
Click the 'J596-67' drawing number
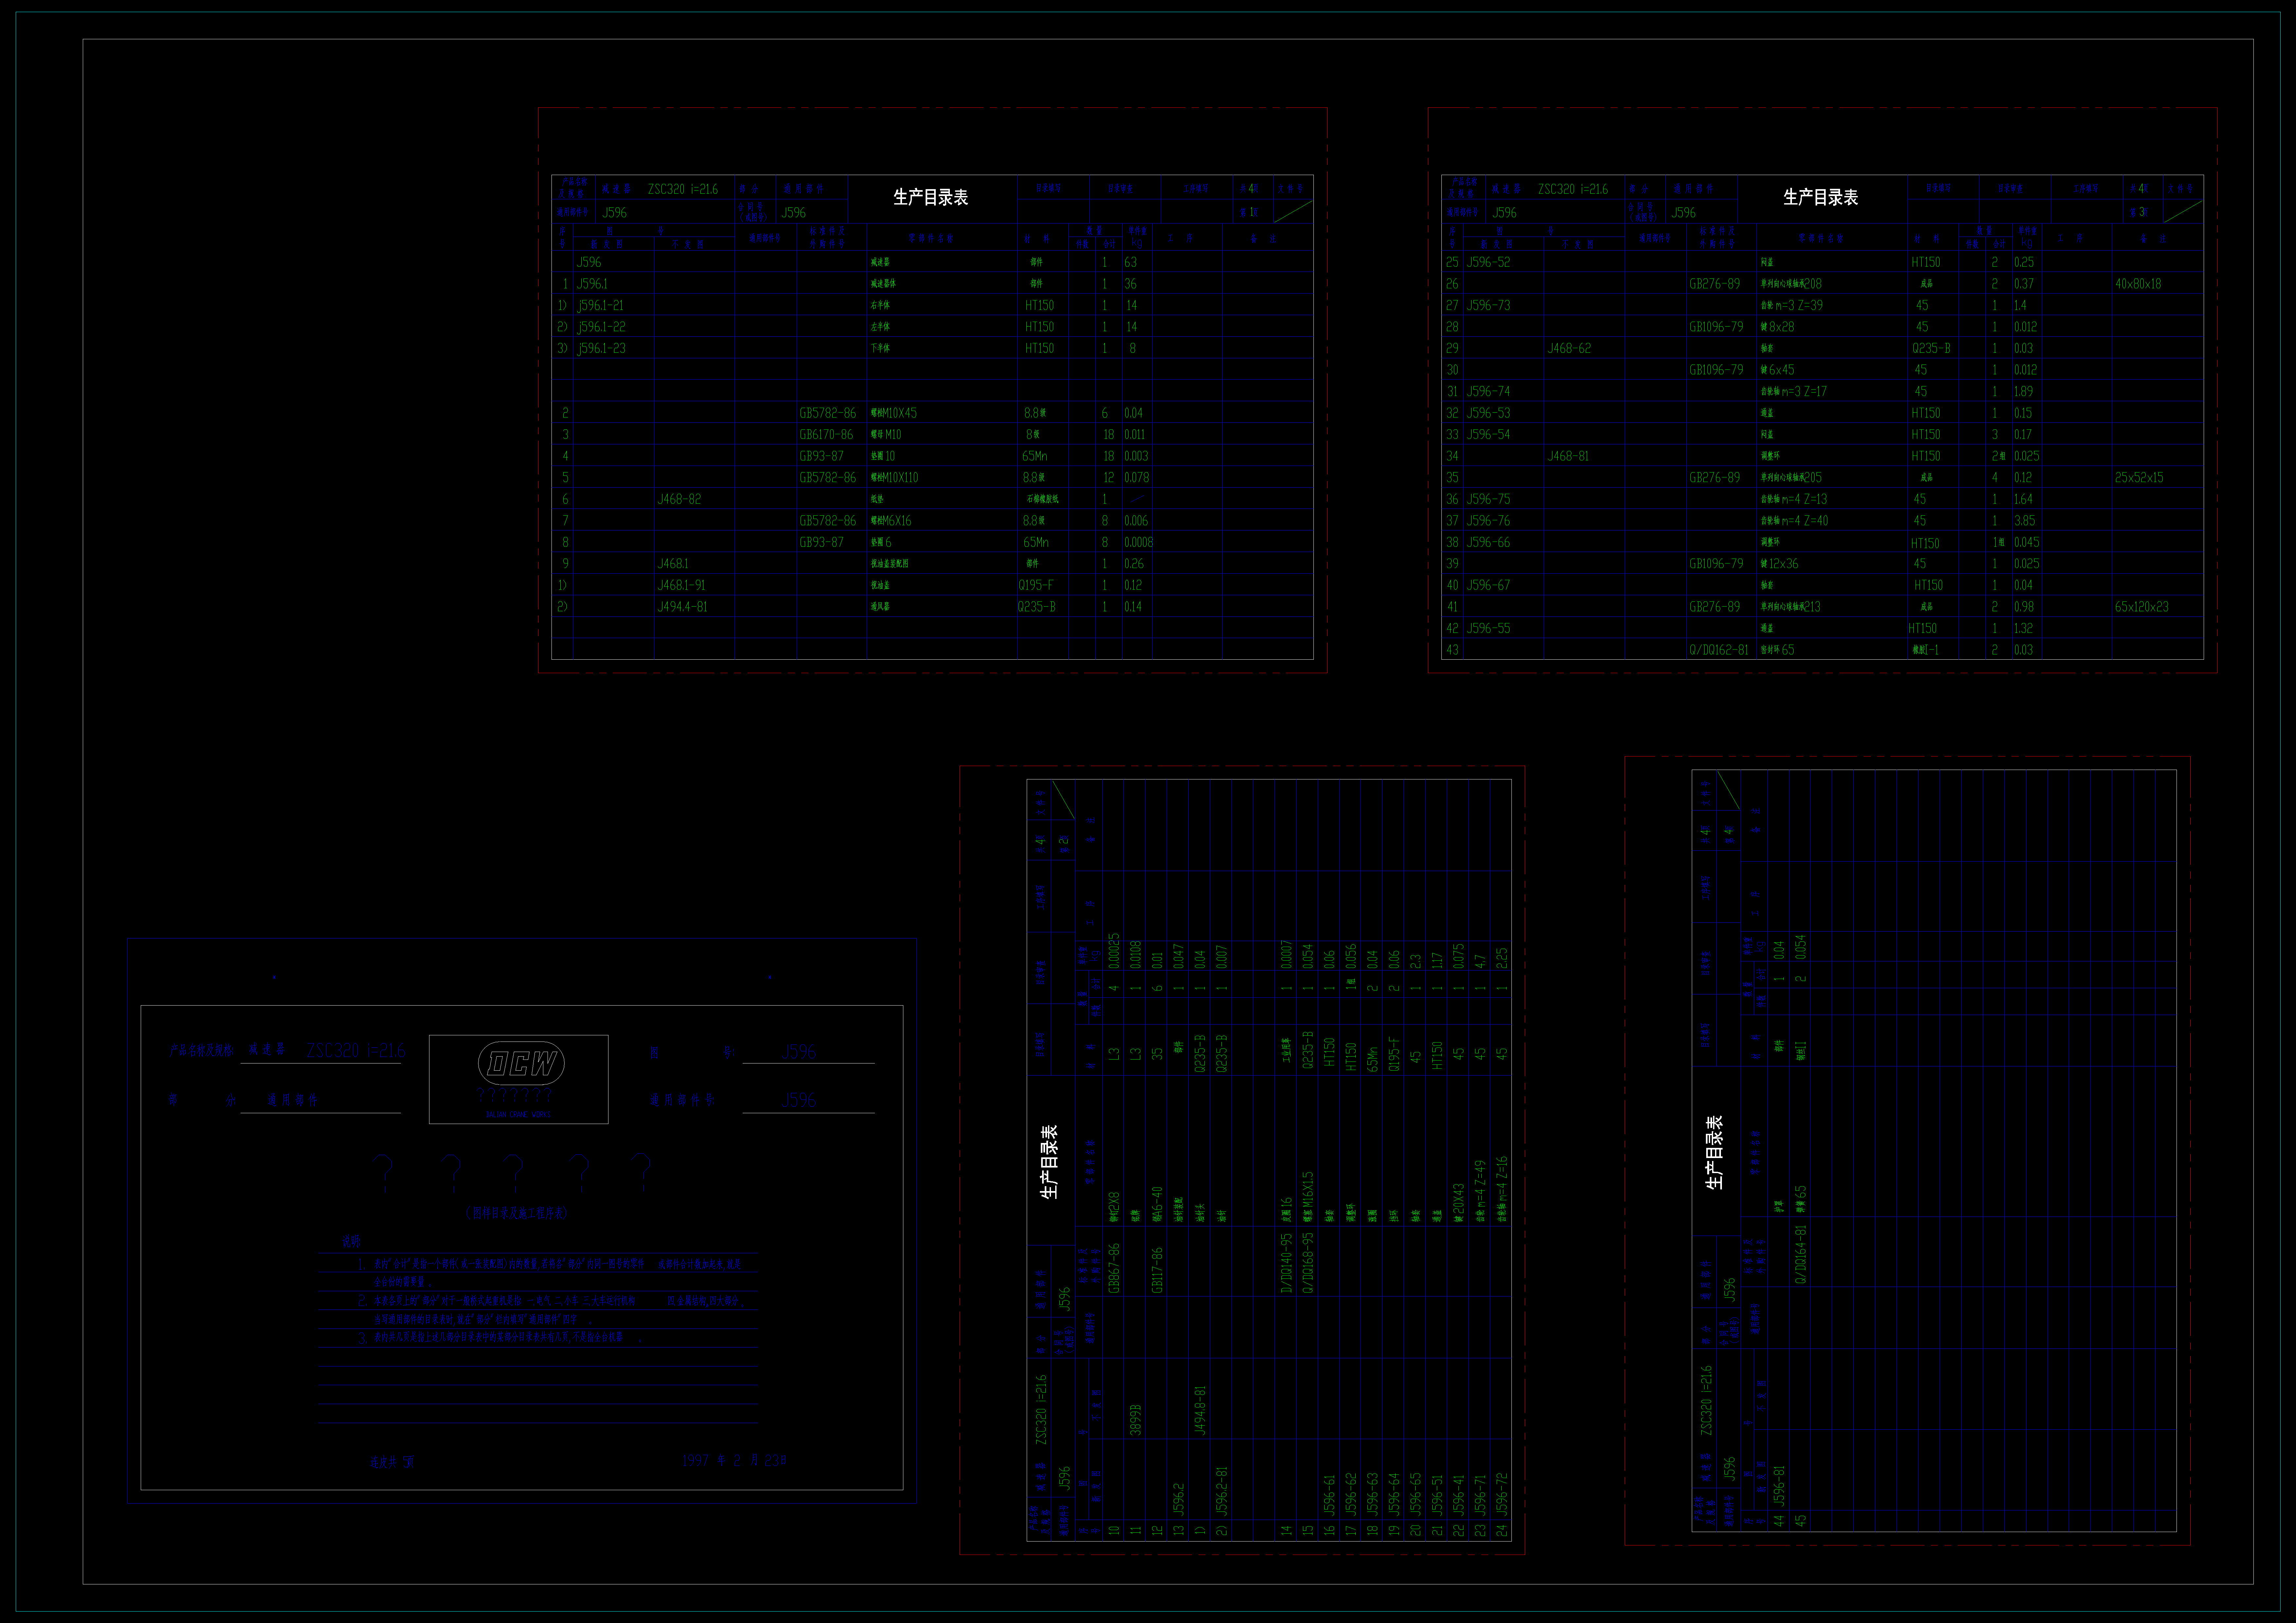1488,585
